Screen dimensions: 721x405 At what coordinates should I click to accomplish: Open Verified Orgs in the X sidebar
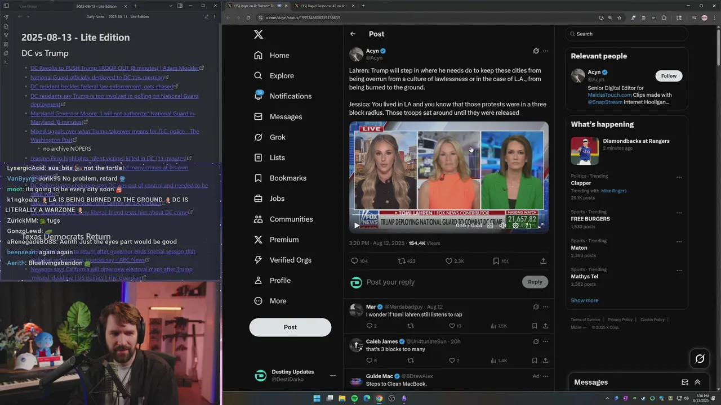tap(283, 260)
